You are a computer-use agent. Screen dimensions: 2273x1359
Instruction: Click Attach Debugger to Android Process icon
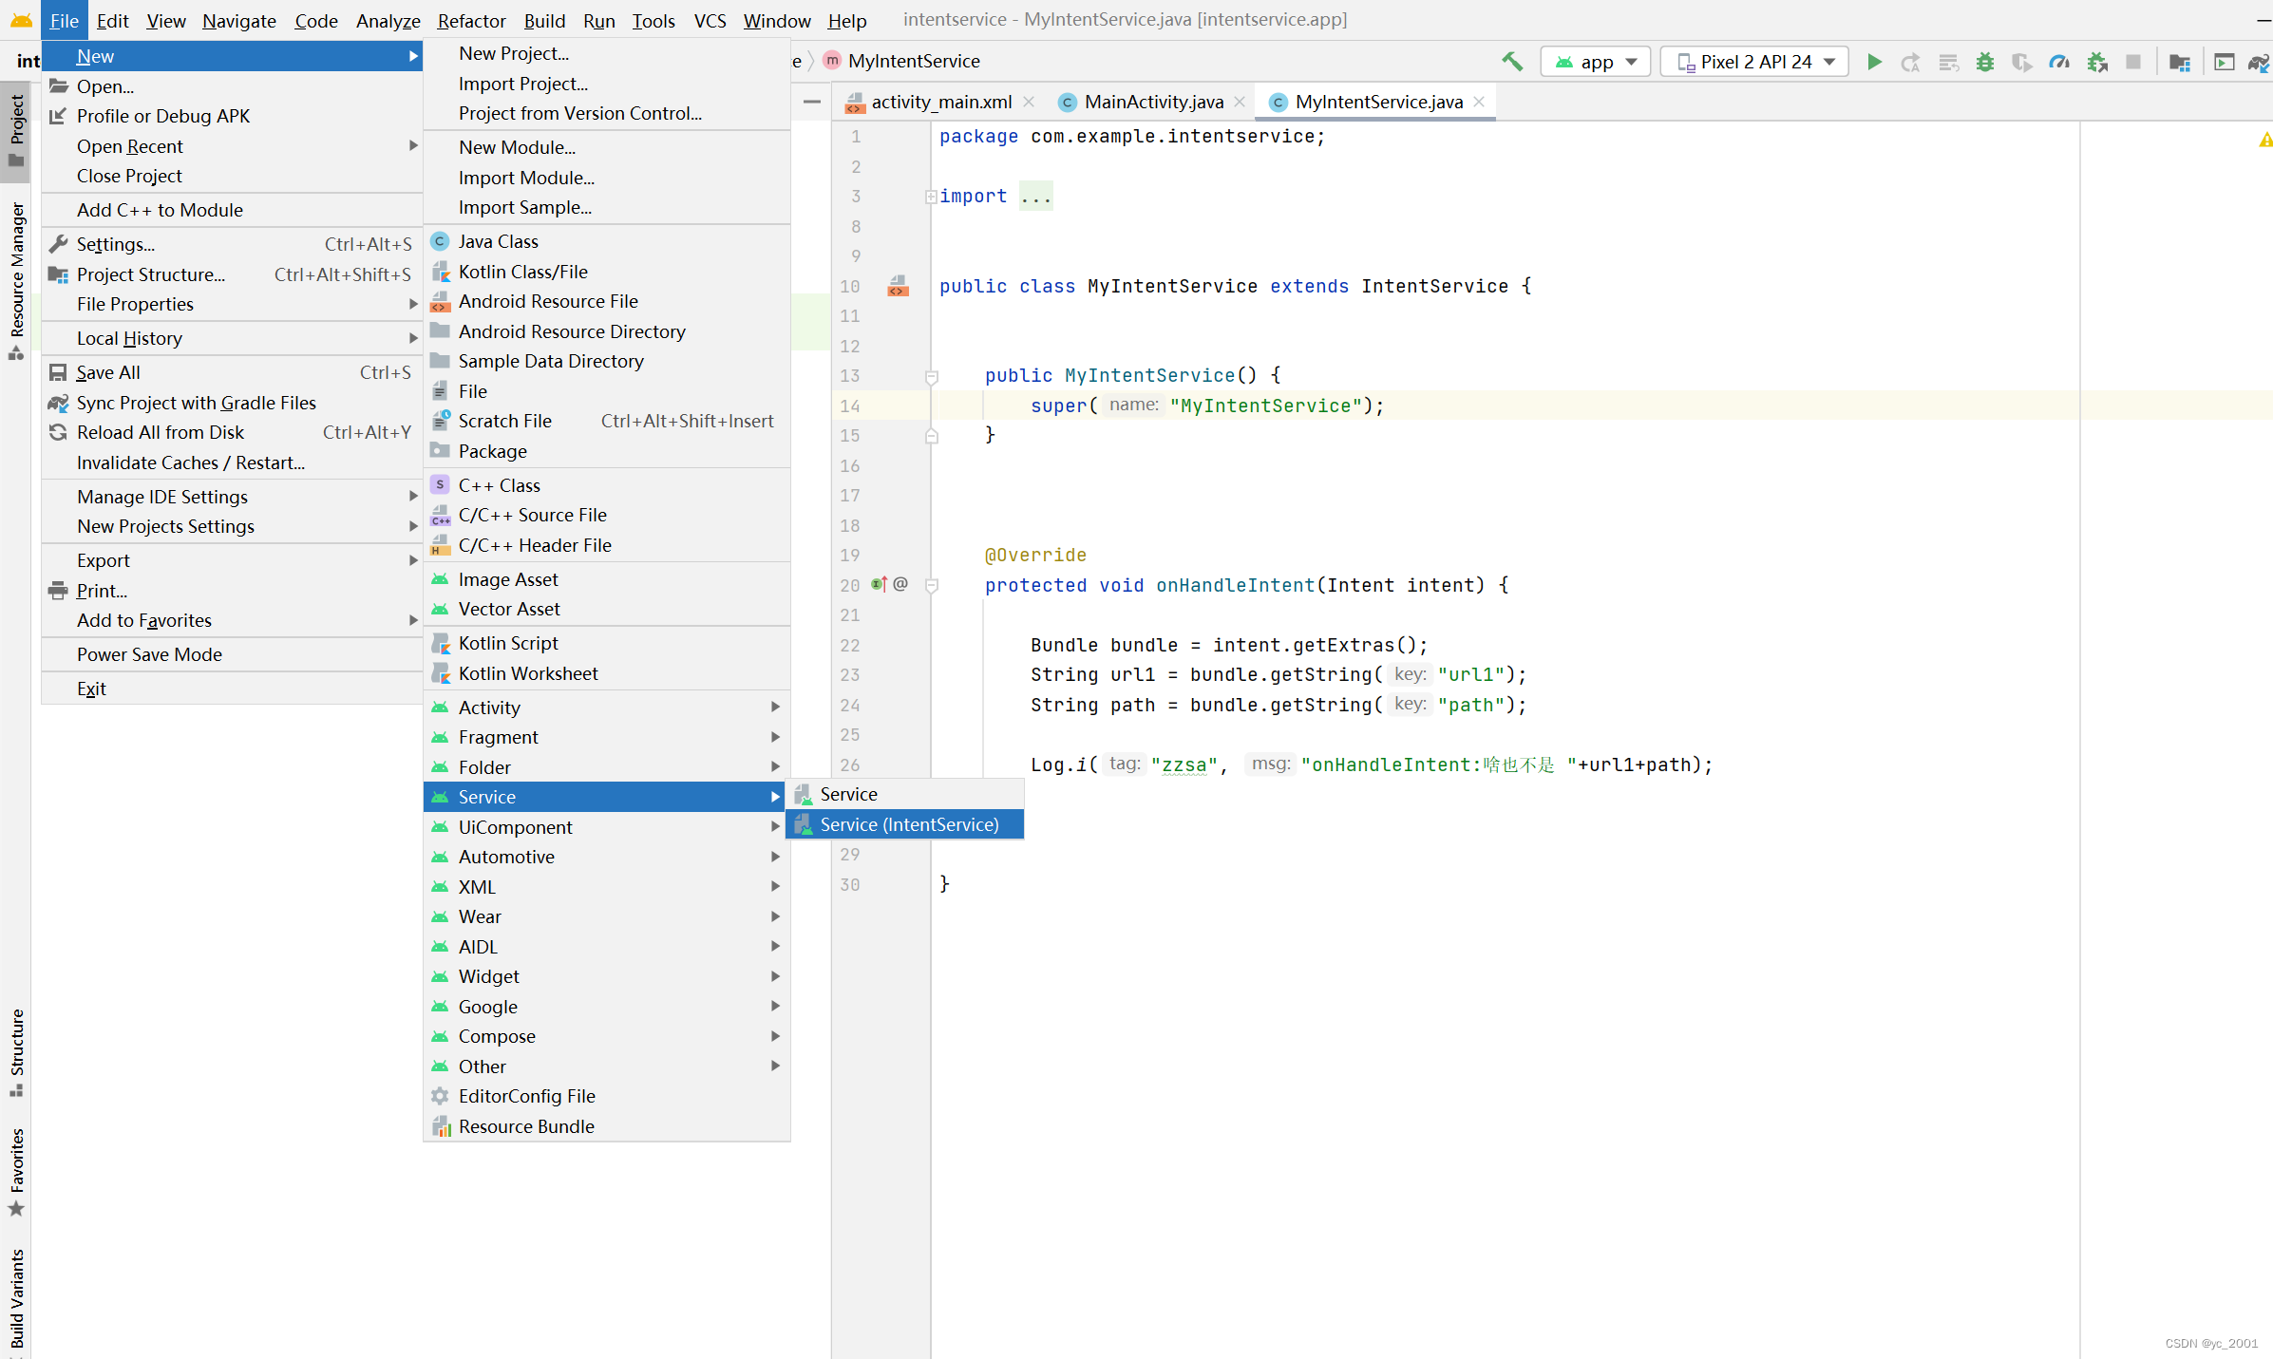point(2096,62)
